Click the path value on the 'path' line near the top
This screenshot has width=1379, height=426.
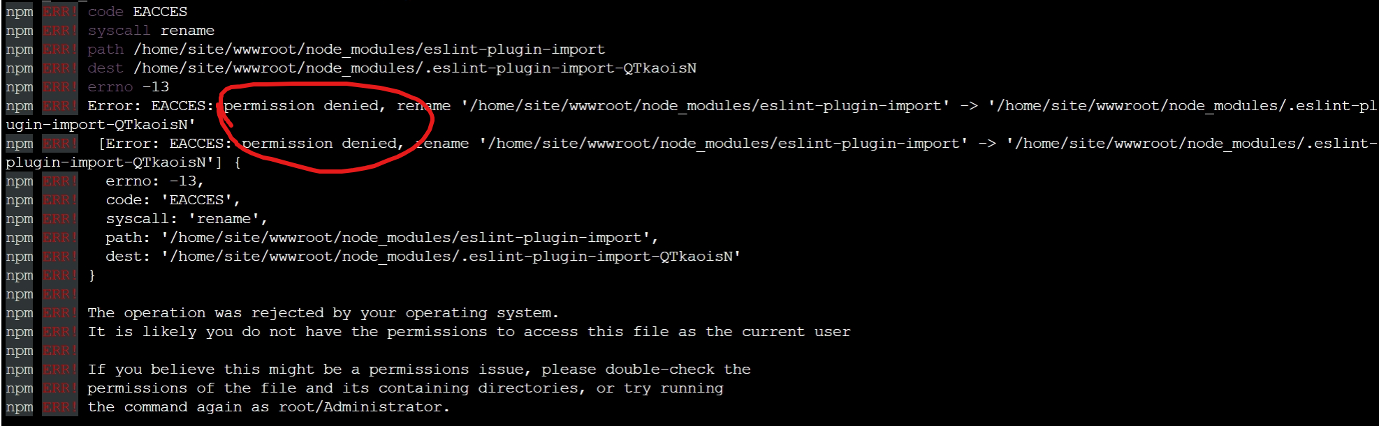[369, 50]
